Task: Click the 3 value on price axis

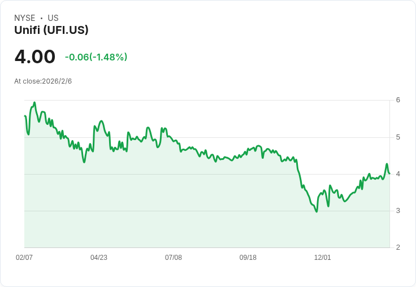Action: point(398,211)
